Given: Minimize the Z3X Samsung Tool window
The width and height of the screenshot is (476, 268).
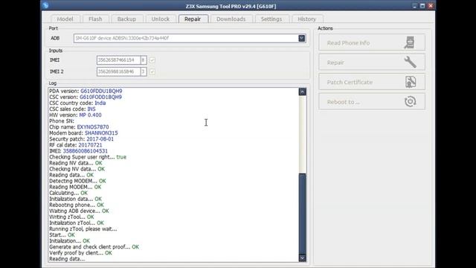Looking at the screenshot, I should (414, 6).
